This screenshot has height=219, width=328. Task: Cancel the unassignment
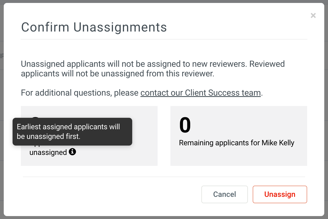tap(225, 194)
